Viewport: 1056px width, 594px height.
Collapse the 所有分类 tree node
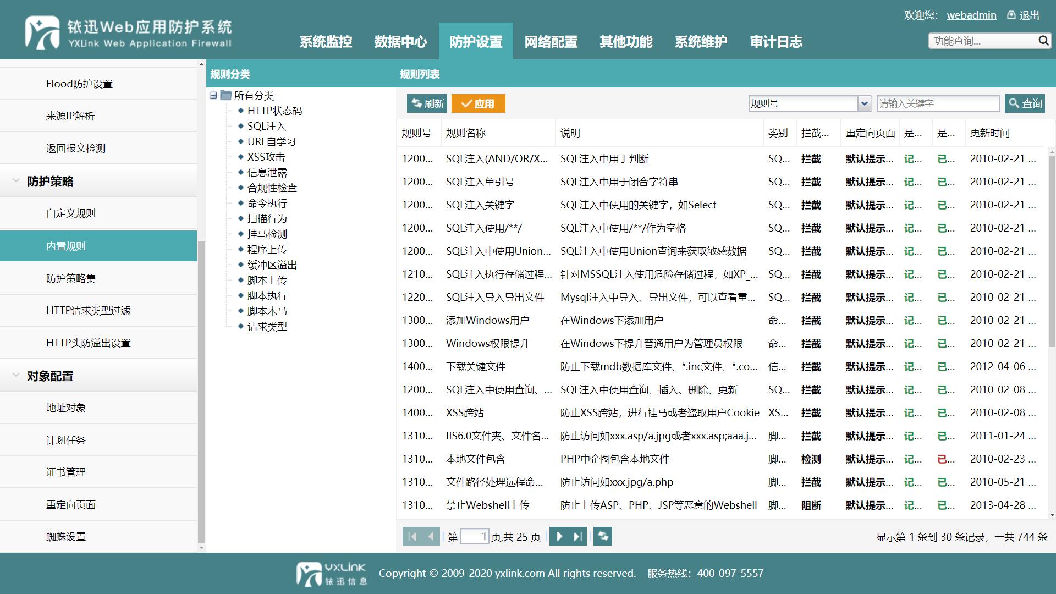click(x=213, y=95)
